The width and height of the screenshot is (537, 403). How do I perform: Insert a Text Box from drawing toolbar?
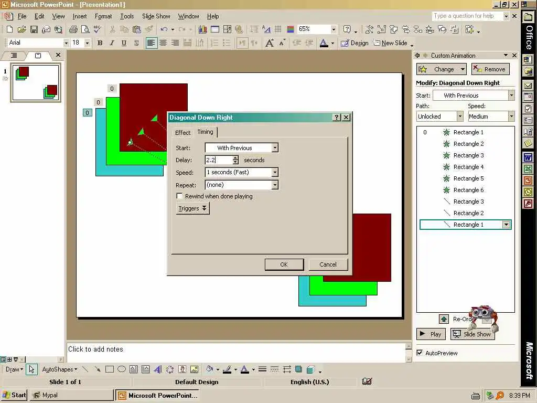coord(134,369)
